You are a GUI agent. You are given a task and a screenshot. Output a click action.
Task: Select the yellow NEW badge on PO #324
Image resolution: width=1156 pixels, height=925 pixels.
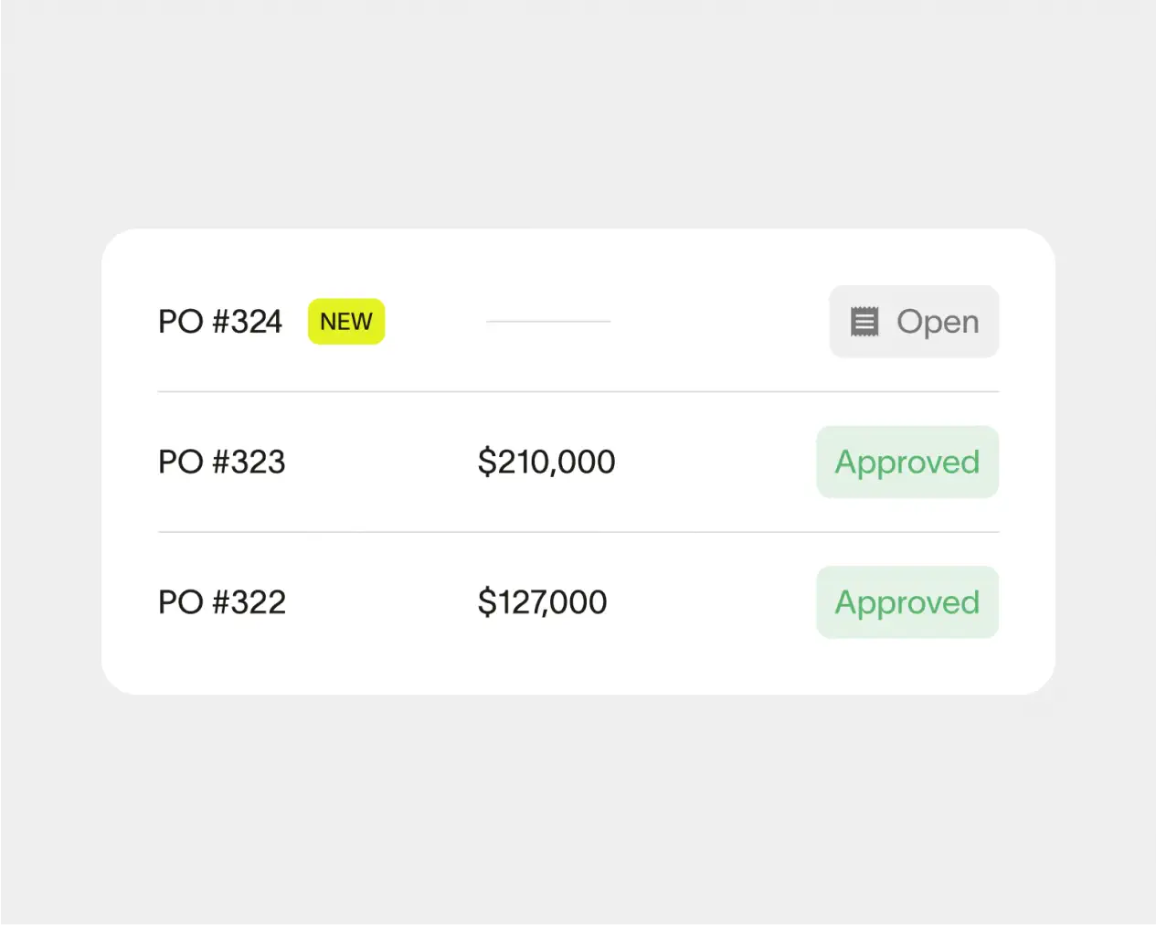pyautogui.click(x=345, y=321)
